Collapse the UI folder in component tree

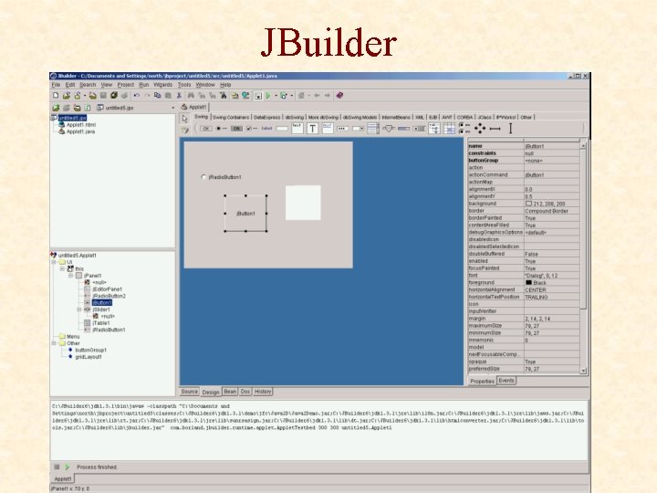(x=54, y=262)
